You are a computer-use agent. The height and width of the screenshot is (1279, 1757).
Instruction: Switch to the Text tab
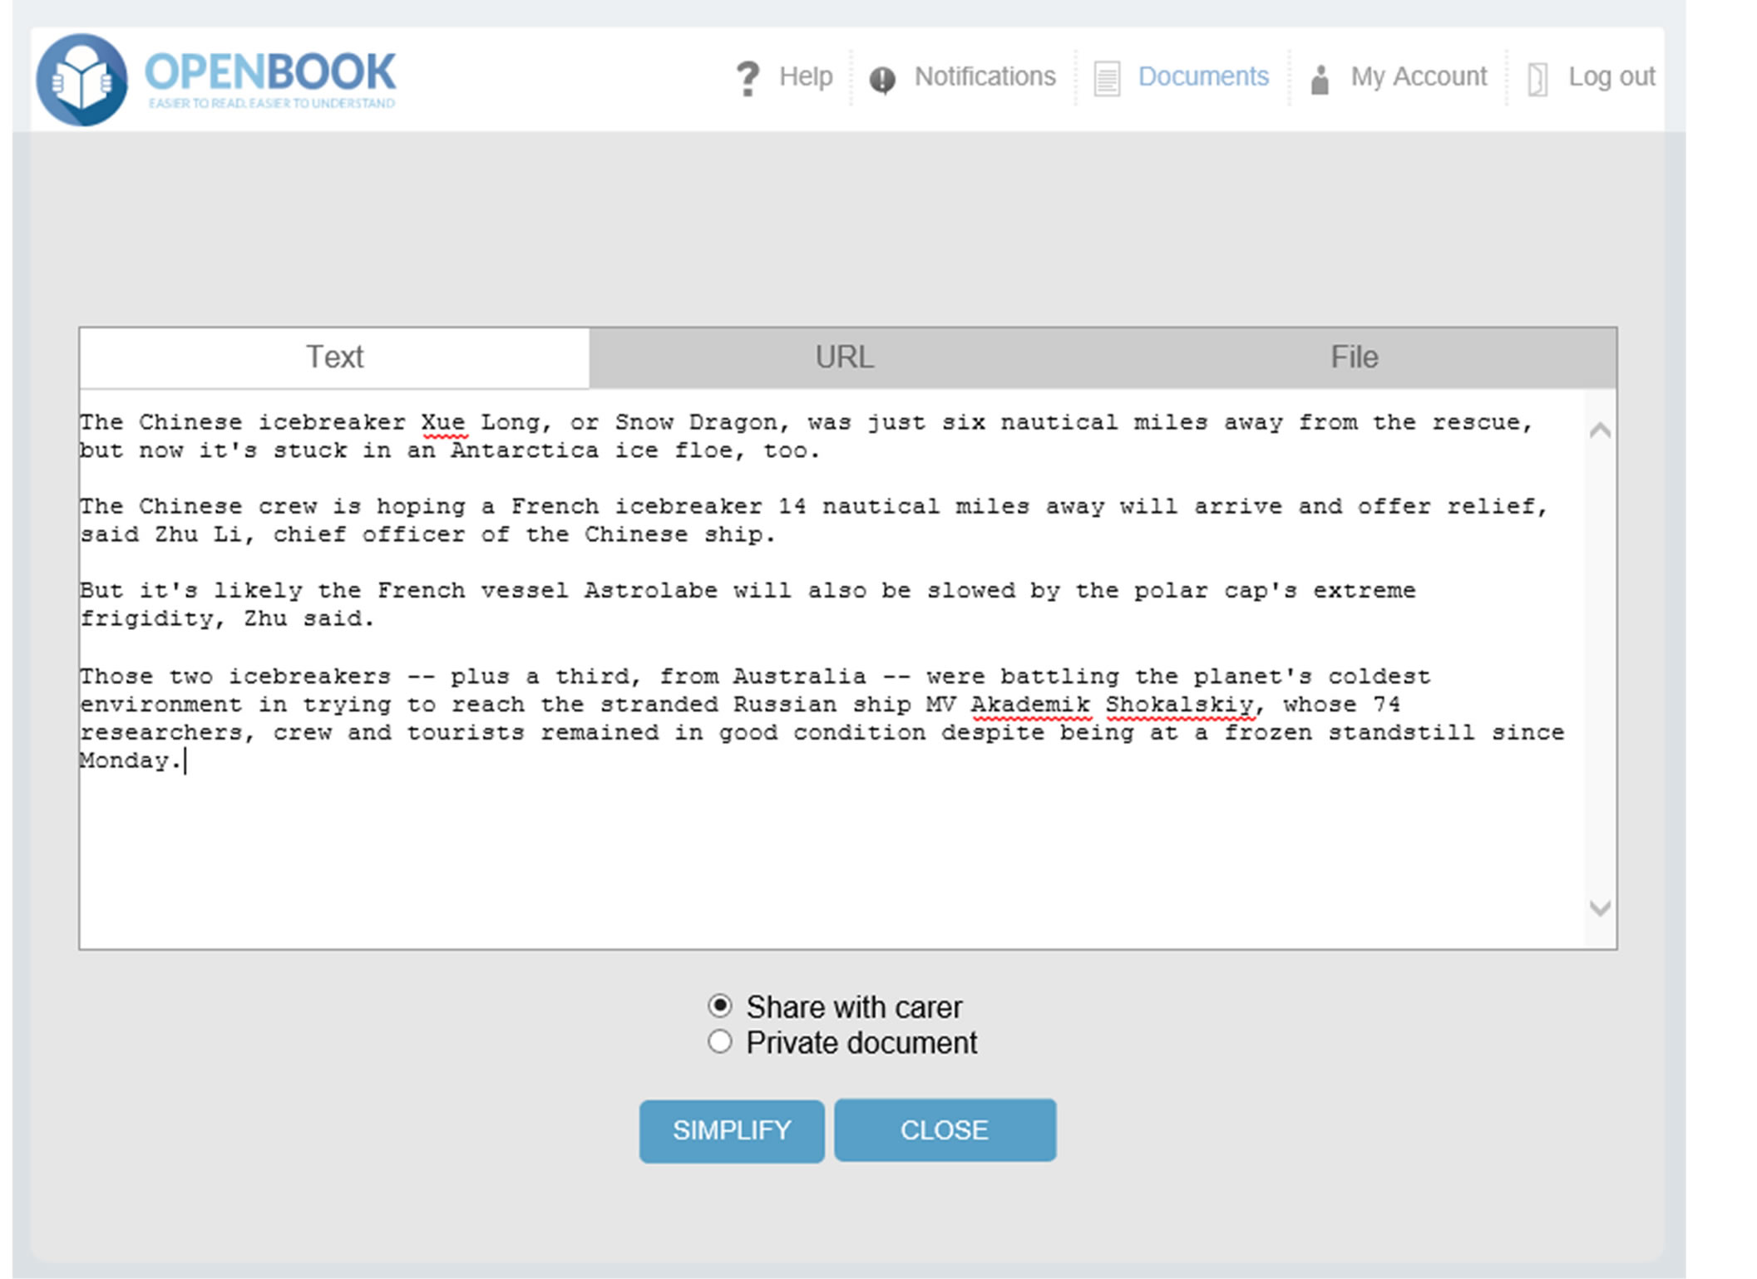(x=334, y=357)
